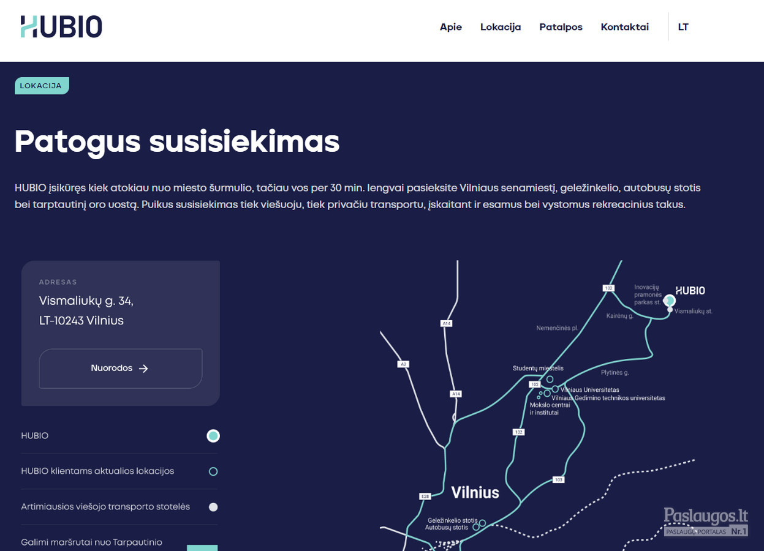The width and height of the screenshot is (764, 551).
Task: Click the Autobusų stotis map label
Action: pos(447,527)
